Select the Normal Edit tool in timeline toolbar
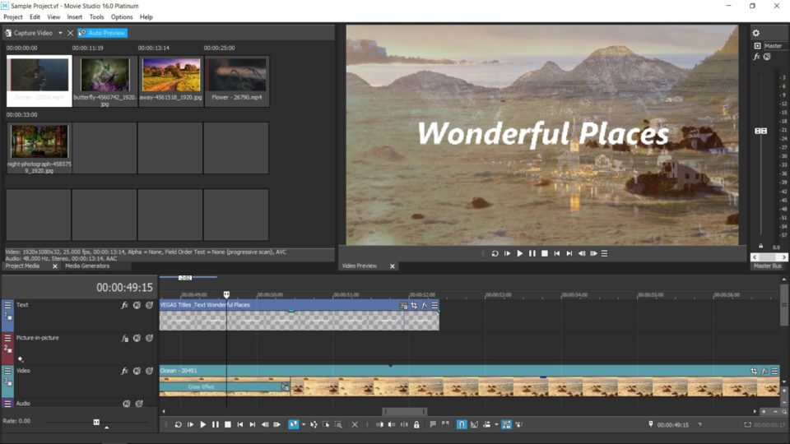The height and width of the screenshot is (444, 790). coord(293,425)
